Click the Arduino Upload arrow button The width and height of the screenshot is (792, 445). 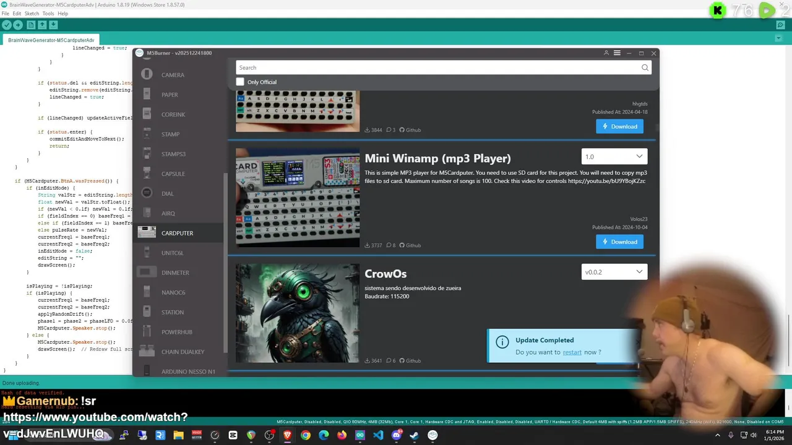pyautogui.click(x=18, y=25)
